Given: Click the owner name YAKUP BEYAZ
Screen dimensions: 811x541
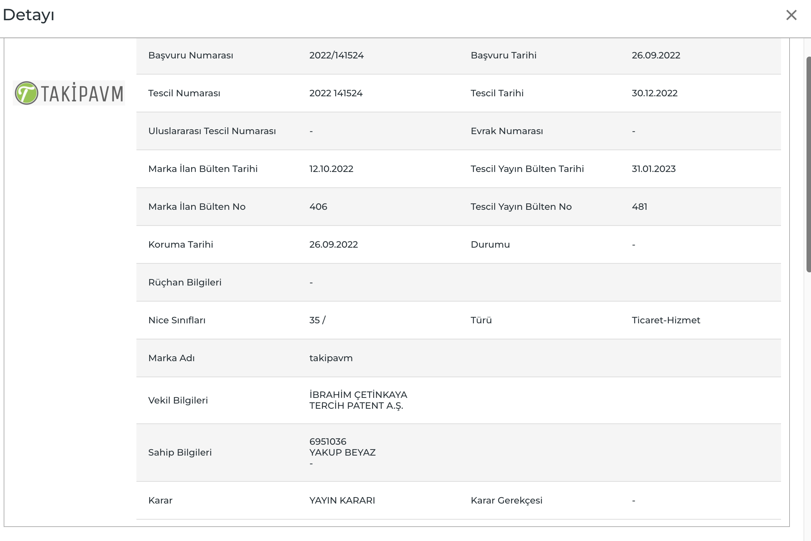Looking at the screenshot, I should [x=342, y=453].
